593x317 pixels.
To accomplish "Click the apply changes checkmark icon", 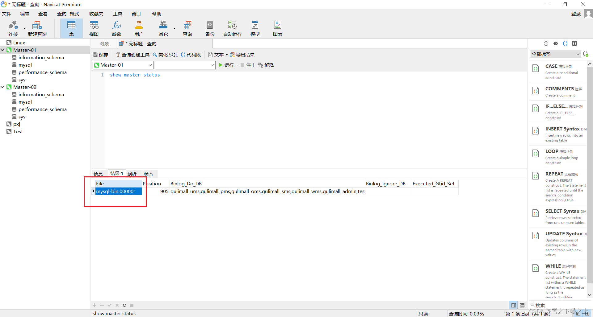I will [x=109, y=305].
